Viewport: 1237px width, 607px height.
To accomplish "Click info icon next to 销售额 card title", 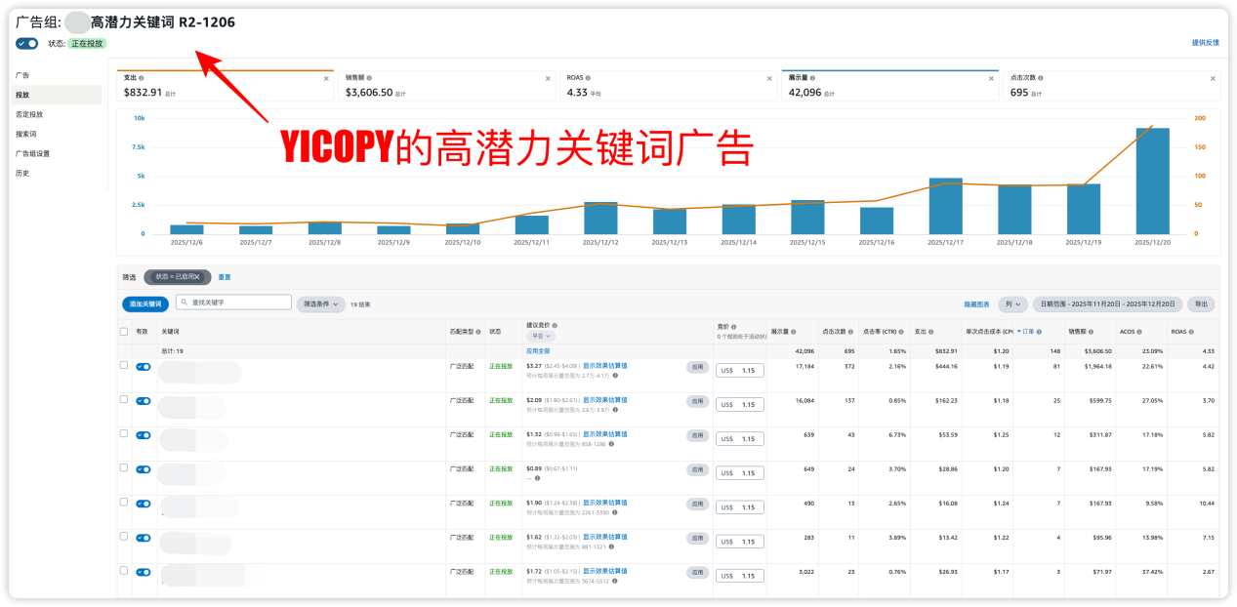I will pos(369,78).
